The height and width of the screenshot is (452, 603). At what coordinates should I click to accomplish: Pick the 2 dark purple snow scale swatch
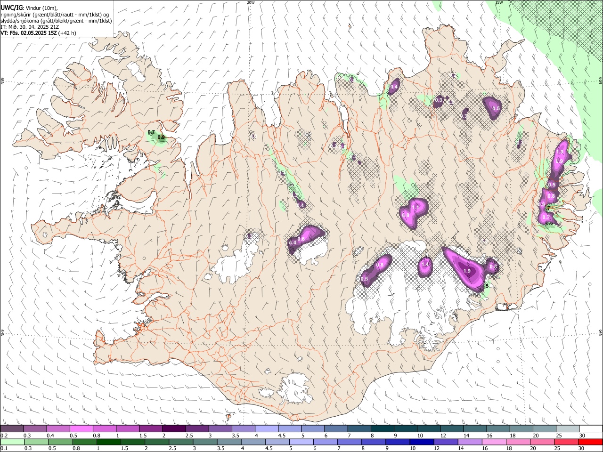(174, 429)
